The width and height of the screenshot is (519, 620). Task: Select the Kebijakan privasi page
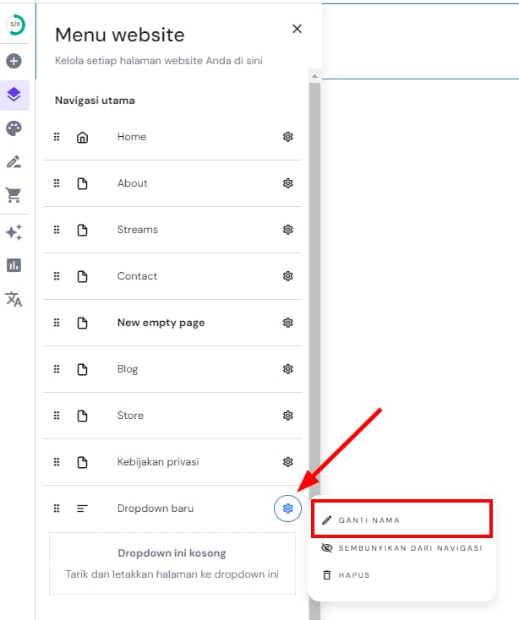158,462
